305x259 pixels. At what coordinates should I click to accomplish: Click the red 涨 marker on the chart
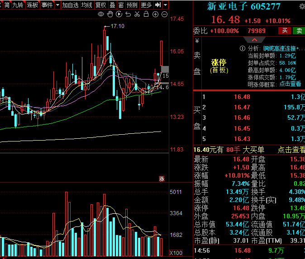tap(162, 179)
